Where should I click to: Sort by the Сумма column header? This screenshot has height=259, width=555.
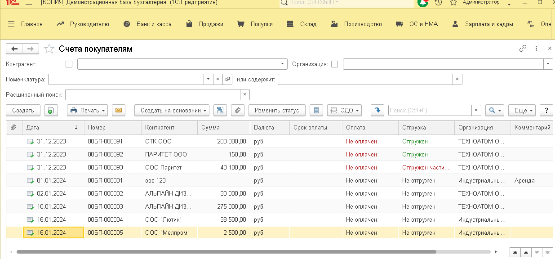click(224, 128)
